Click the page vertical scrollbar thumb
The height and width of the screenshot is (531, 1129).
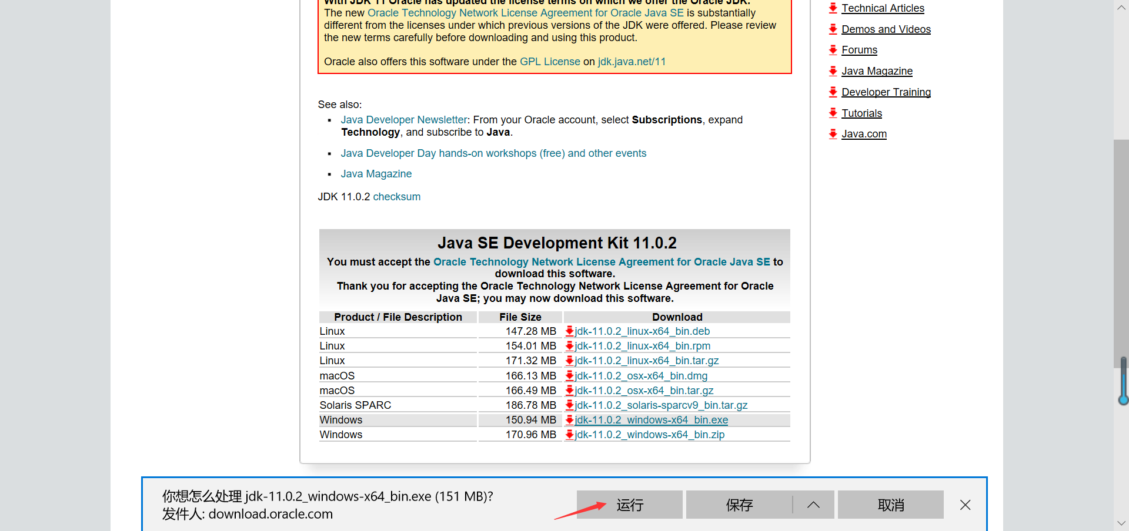[1121, 254]
